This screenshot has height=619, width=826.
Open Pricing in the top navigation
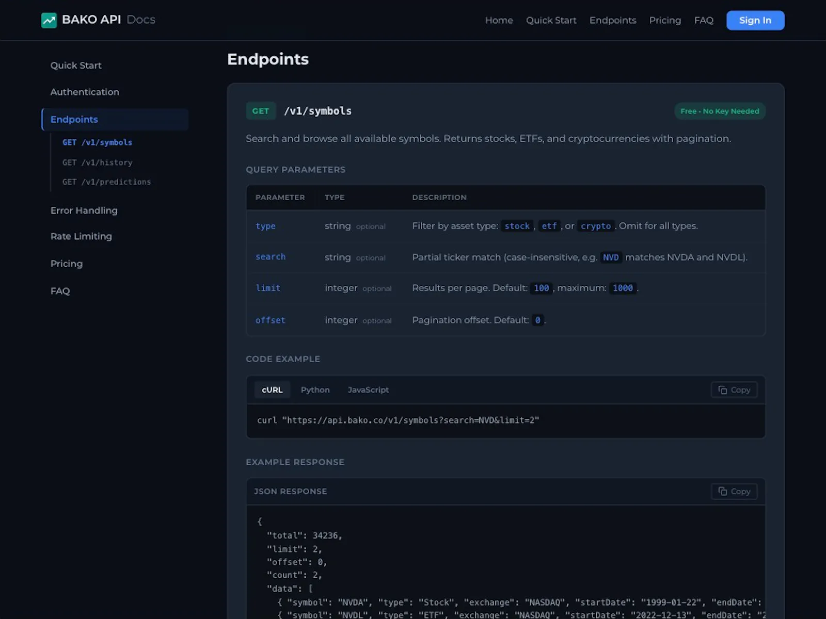point(665,20)
